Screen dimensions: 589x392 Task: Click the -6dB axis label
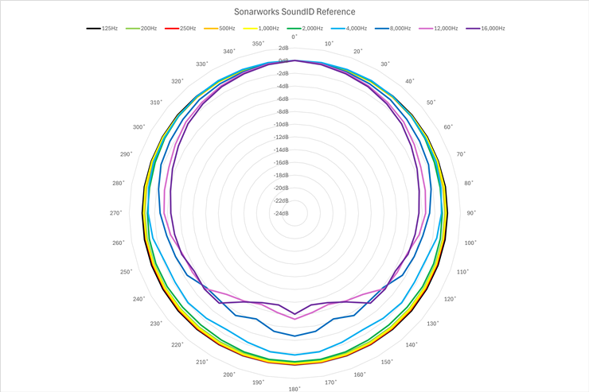[x=283, y=99]
